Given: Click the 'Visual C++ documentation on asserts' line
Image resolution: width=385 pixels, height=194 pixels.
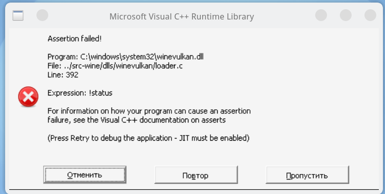Looking at the screenshot, I should 137,120.
